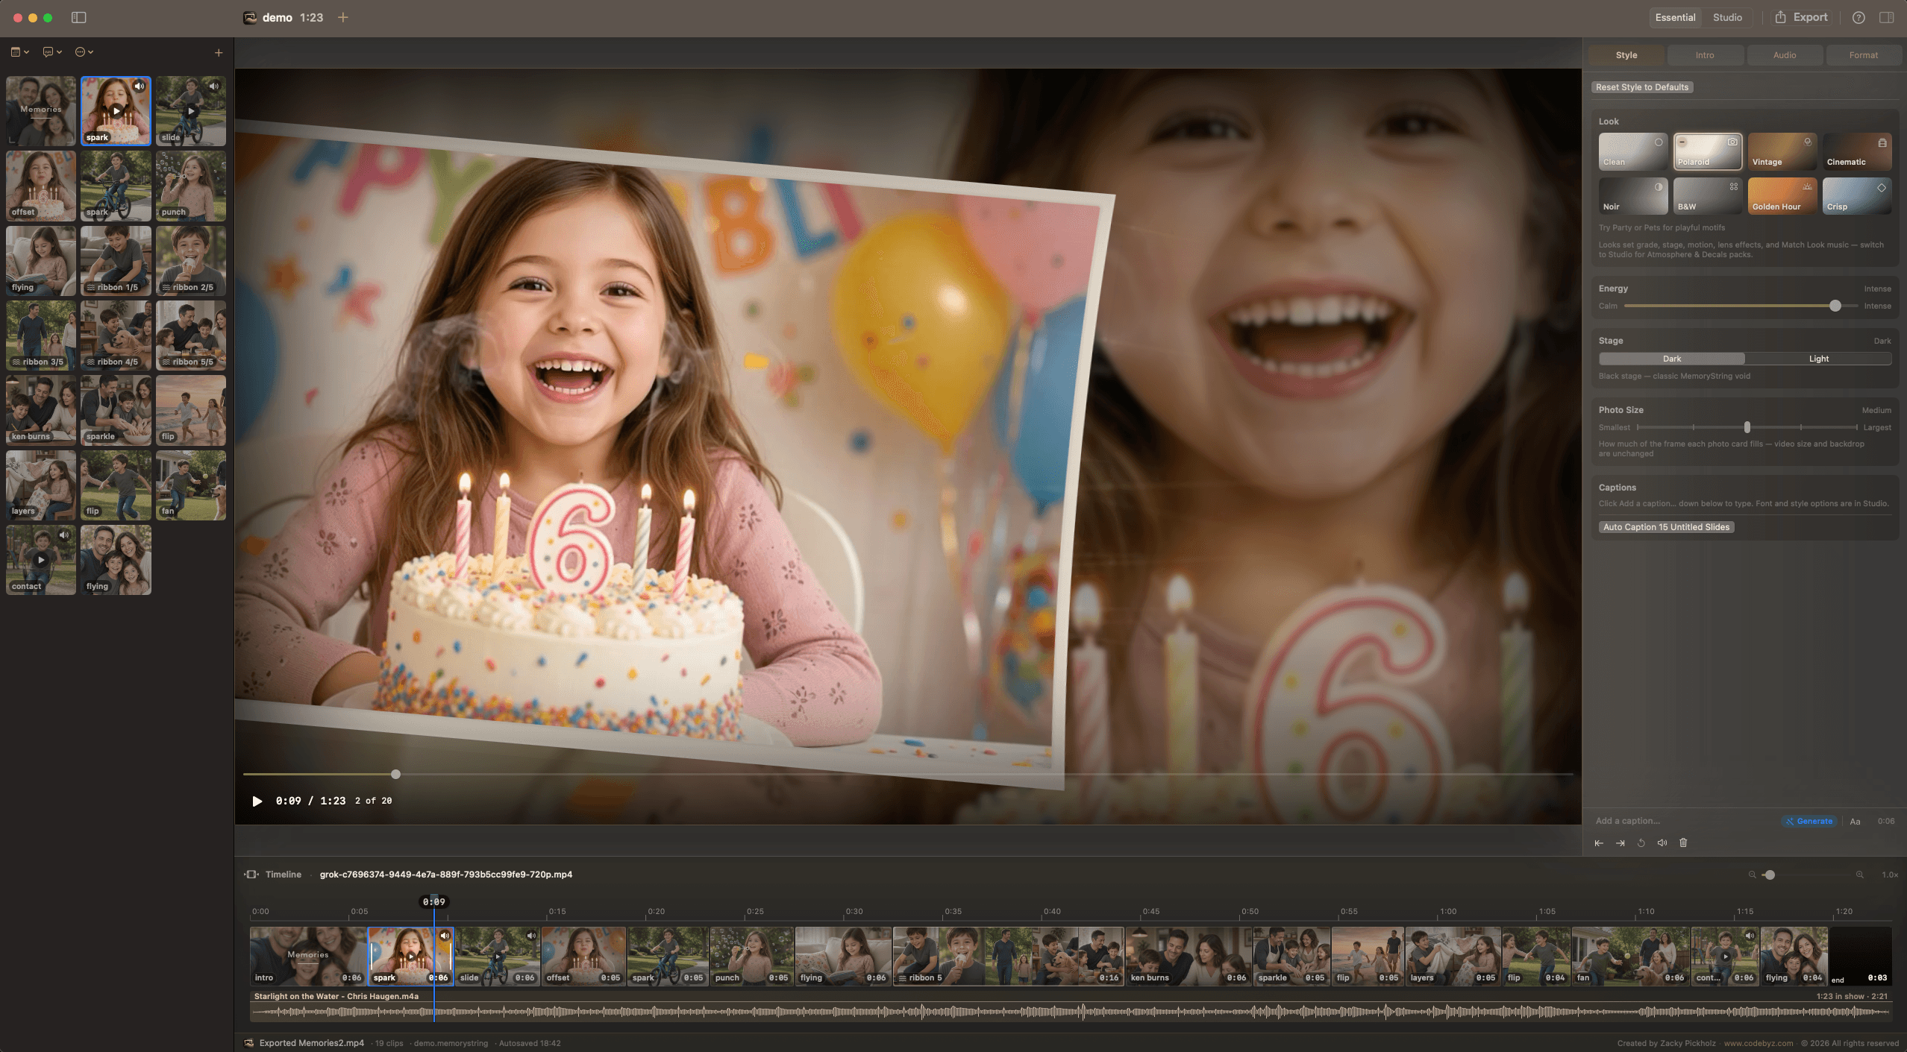Click the Generate caption button
The width and height of the screenshot is (1907, 1052).
(1809, 822)
